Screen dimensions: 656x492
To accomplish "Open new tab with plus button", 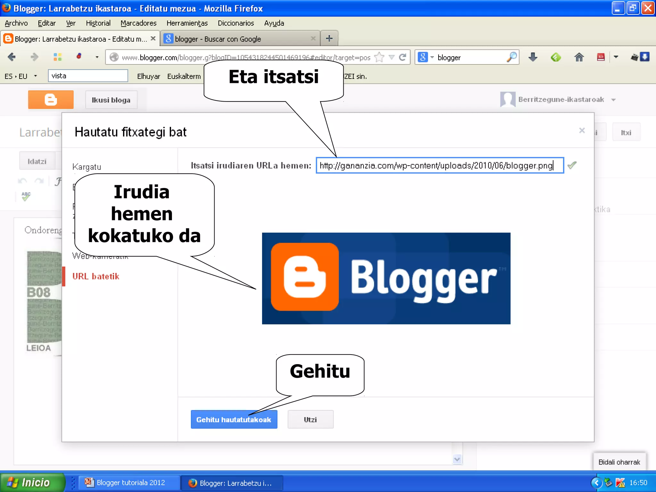I will [x=329, y=39].
